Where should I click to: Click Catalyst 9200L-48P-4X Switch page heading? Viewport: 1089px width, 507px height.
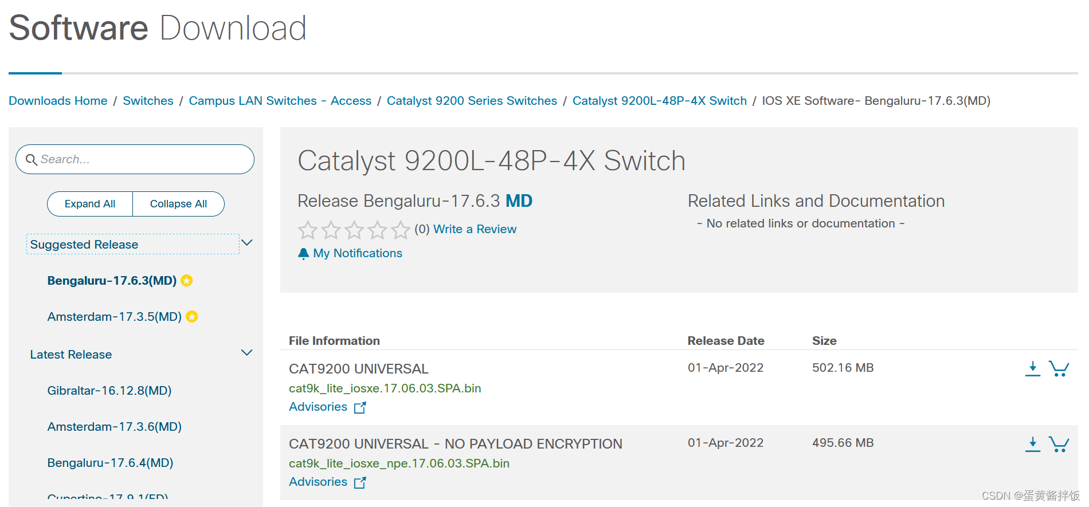point(491,161)
